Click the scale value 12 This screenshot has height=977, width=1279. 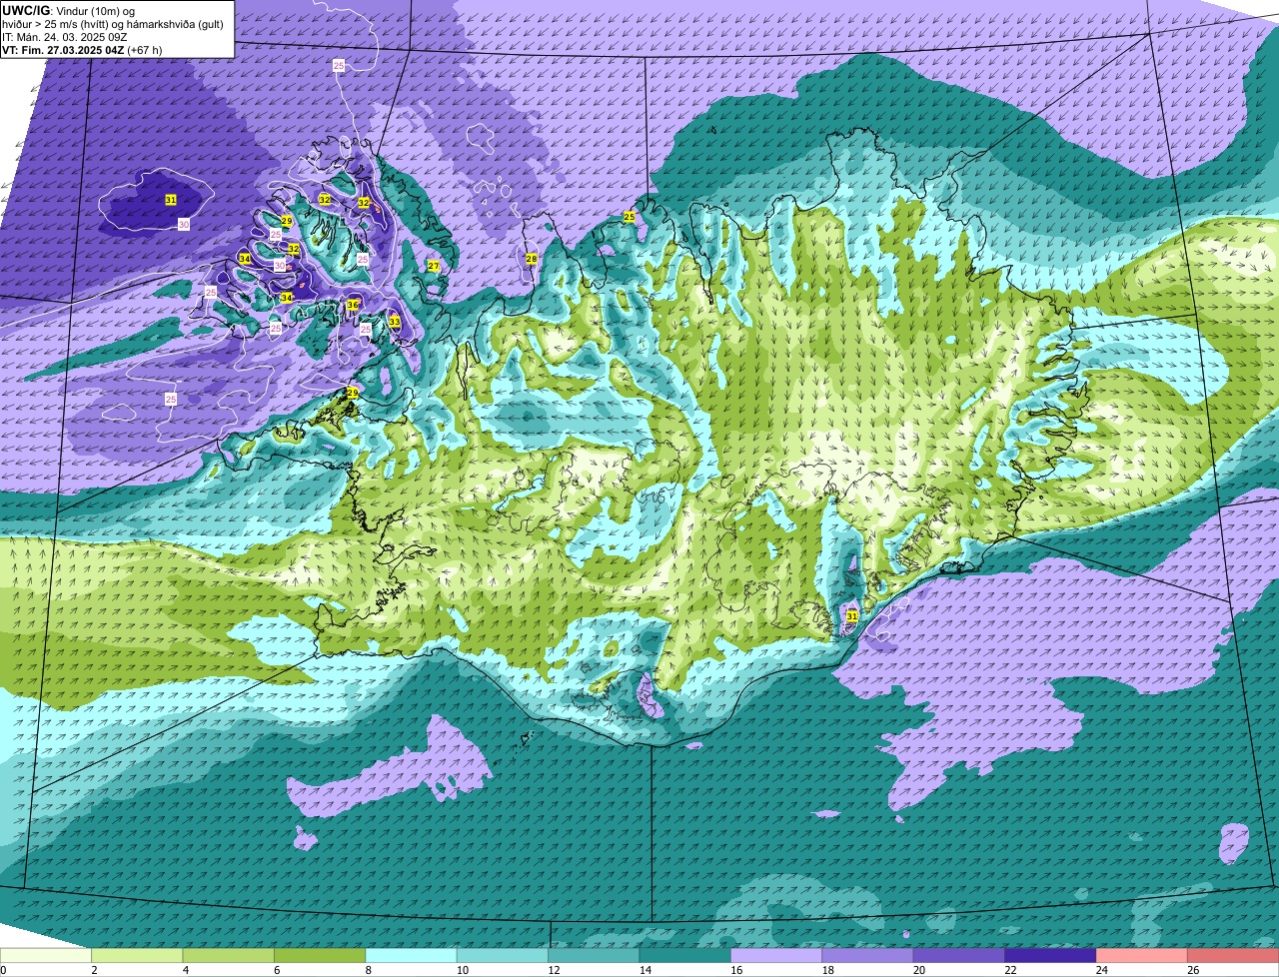(x=554, y=969)
